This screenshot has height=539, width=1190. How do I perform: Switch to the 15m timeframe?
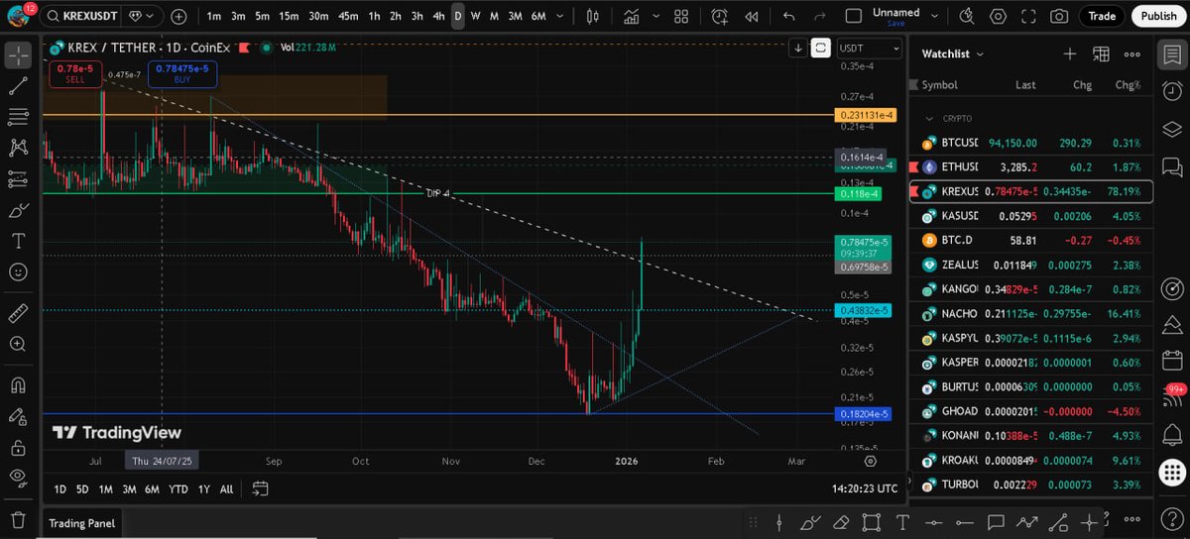(x=289, y=16)
